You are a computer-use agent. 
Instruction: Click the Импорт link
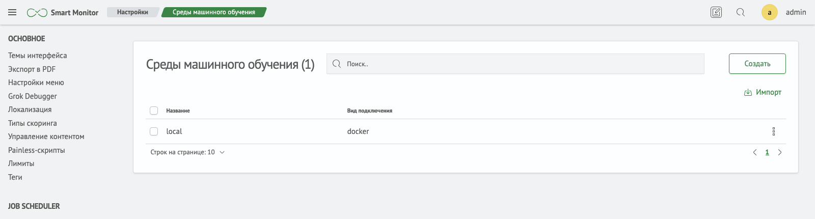763,92
